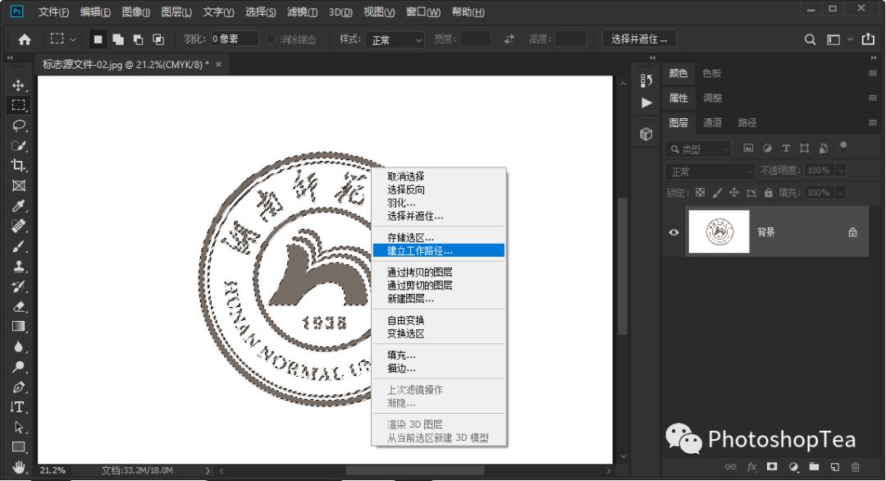Toggle Intersect with Selection mode
The image size is (886, 481).
158,39
